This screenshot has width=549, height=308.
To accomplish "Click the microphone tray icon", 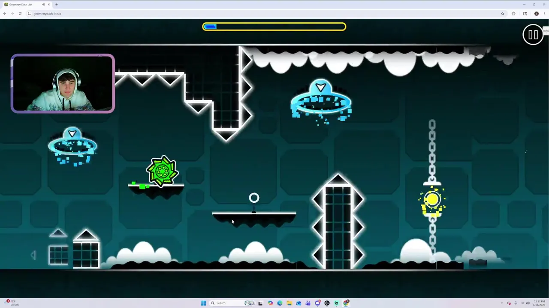I will tap(516, 303).
